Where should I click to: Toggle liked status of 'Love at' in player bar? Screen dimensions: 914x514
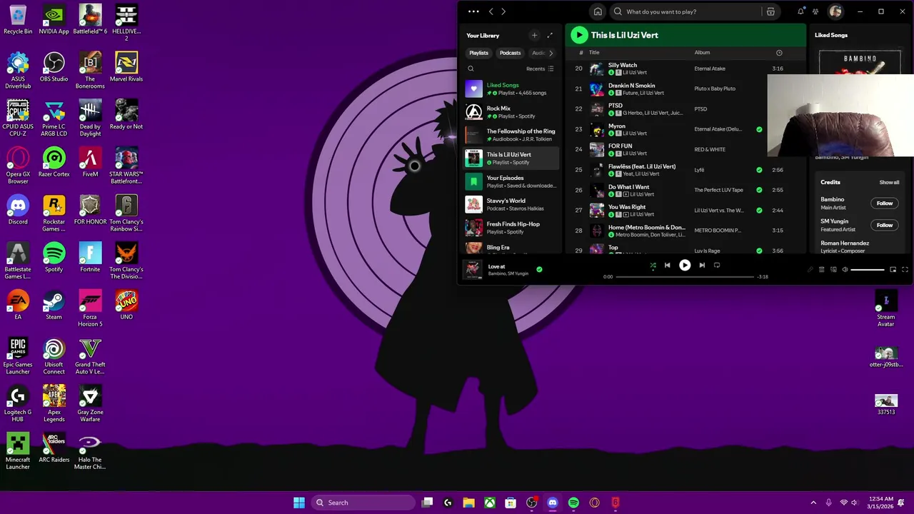tap(539, 269)
